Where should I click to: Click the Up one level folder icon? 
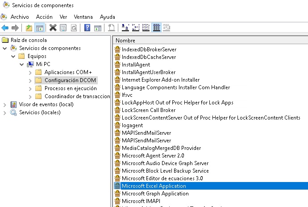[29, 28]
